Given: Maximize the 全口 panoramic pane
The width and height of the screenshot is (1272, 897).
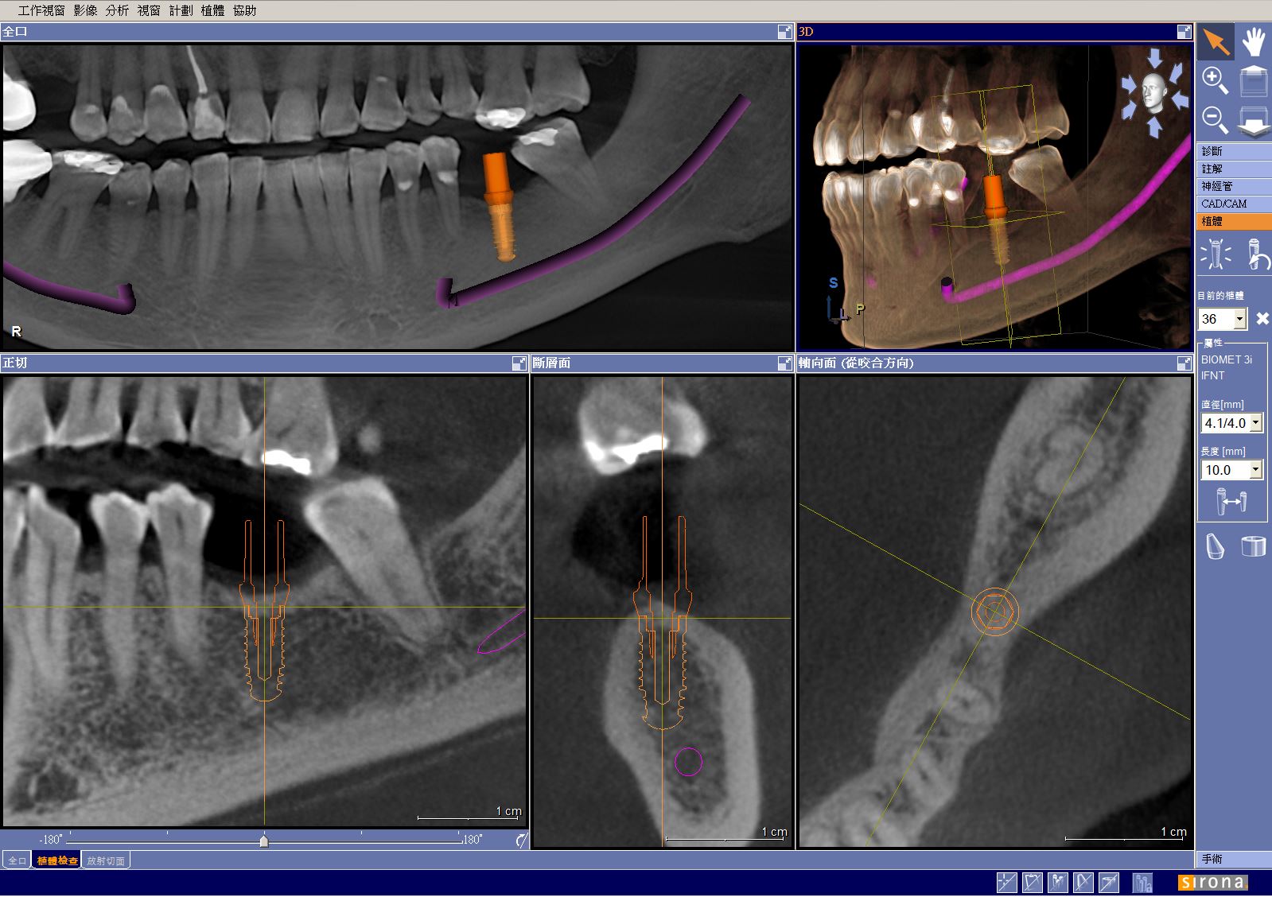Looking at the screenshot, I should pos(784,32).
